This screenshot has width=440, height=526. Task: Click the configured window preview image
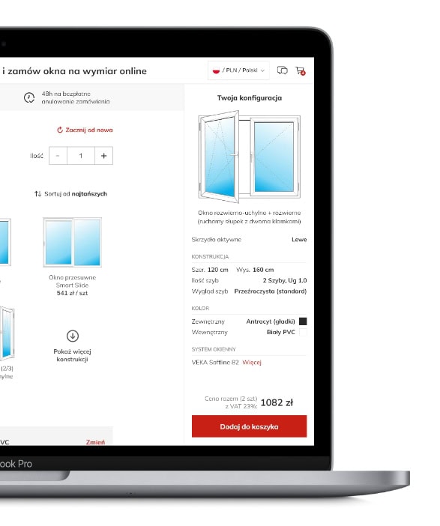click(250, 157)
